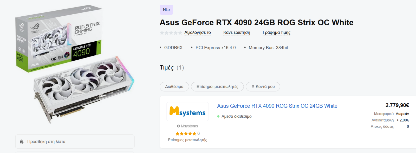This screenshot has width=416, height=153.
Task: Click the 2.779,90€ price
Action: (397, 105)
